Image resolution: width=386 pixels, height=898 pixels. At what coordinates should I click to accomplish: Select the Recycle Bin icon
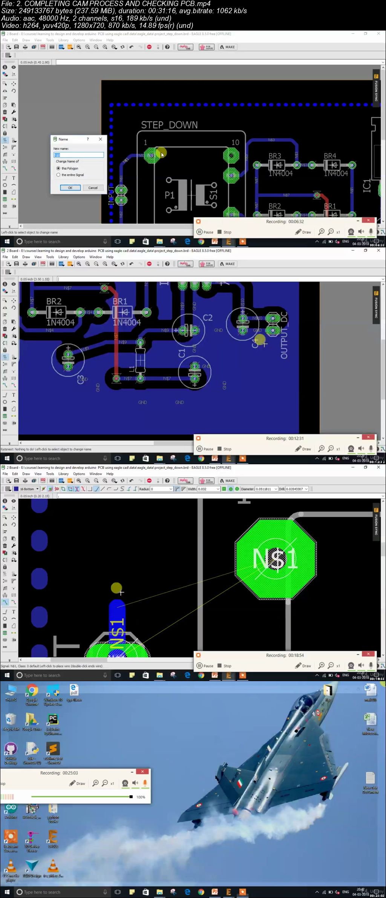(11, 722)
